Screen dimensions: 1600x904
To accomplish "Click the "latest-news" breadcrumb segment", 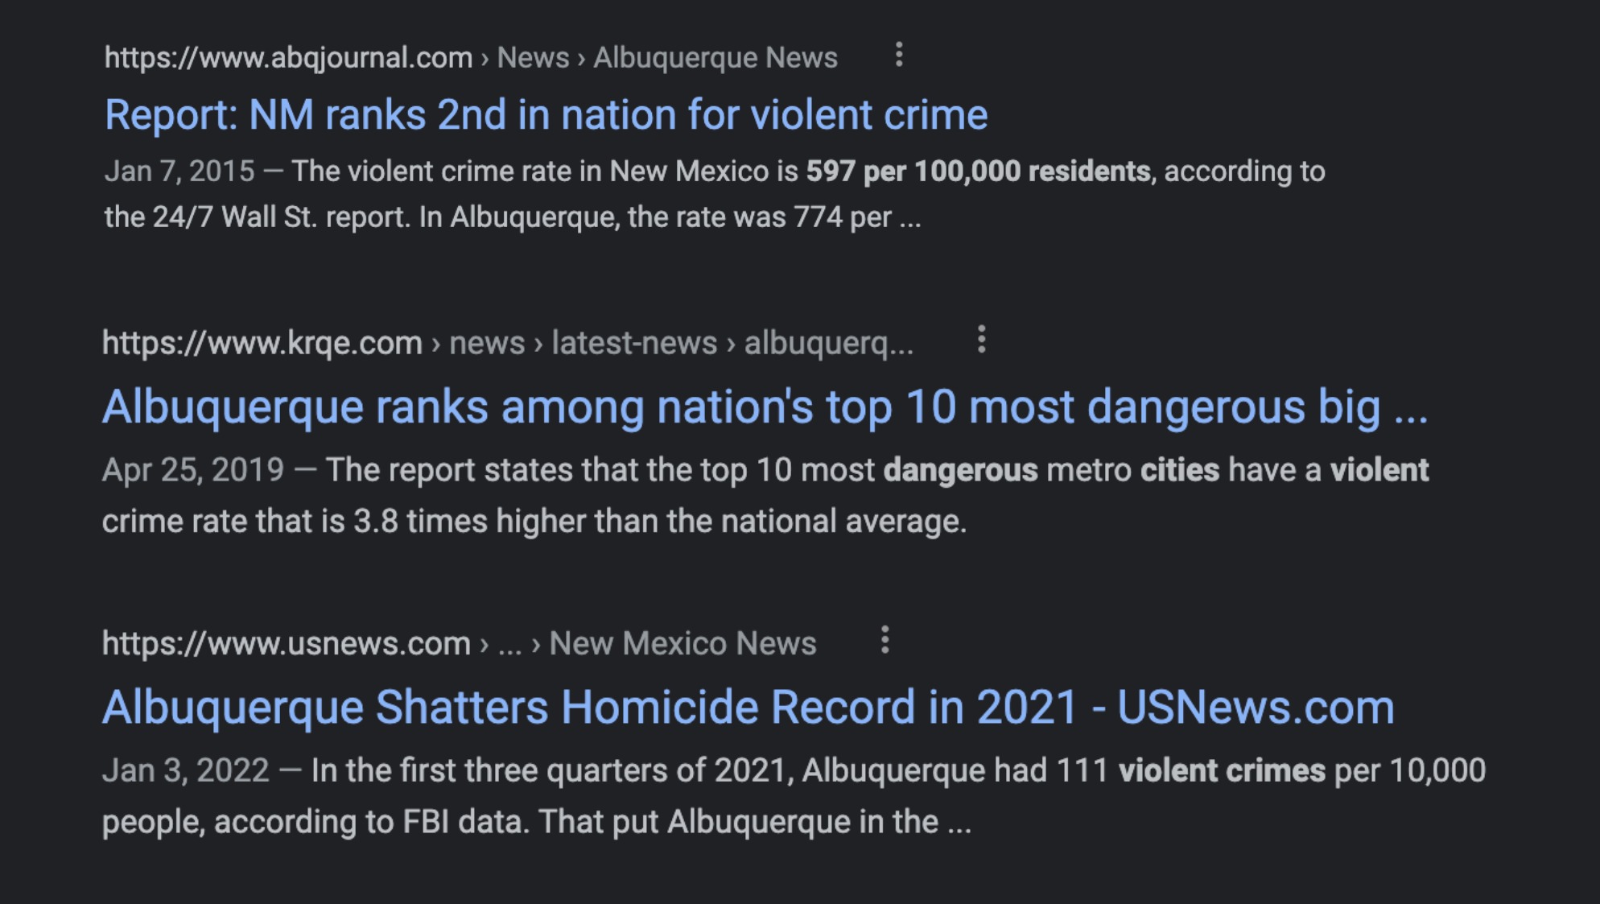I will point(634,343).
